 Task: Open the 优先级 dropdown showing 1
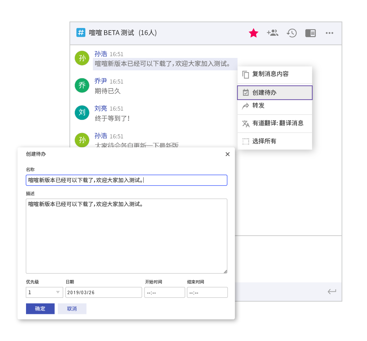(x=44, y=292)
